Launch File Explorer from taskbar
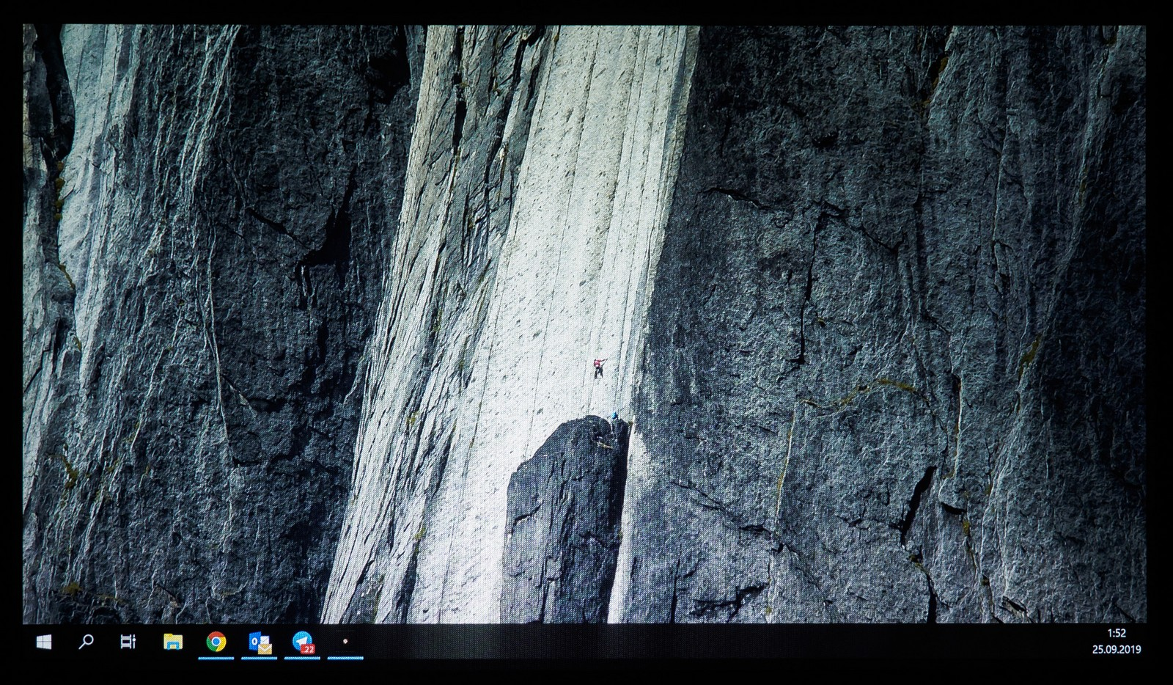Screen dimensions: 1173x685 pyautogui.click(x=173, y=642)
